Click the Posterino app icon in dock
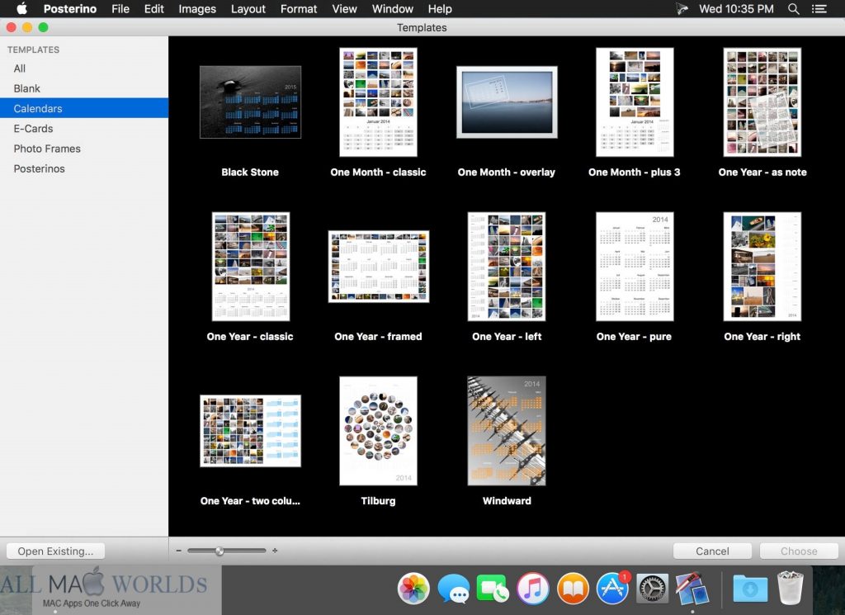 coord(692,588)
